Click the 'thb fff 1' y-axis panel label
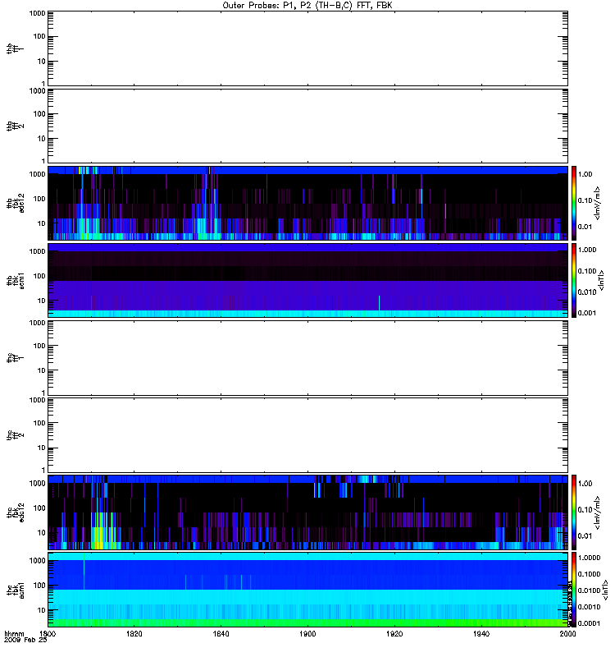 [x=16, y=48]
